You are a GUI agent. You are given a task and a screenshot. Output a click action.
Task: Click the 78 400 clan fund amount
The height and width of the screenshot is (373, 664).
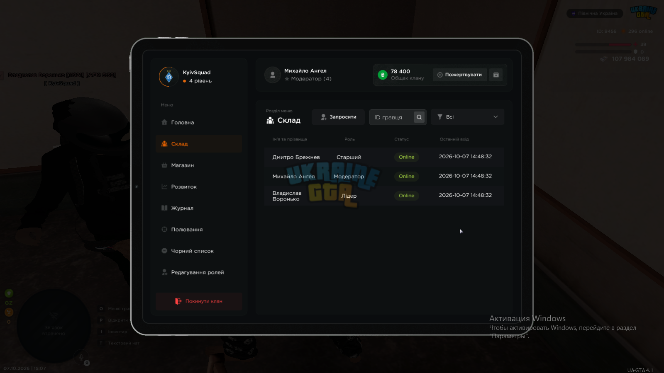click(400, 72)
